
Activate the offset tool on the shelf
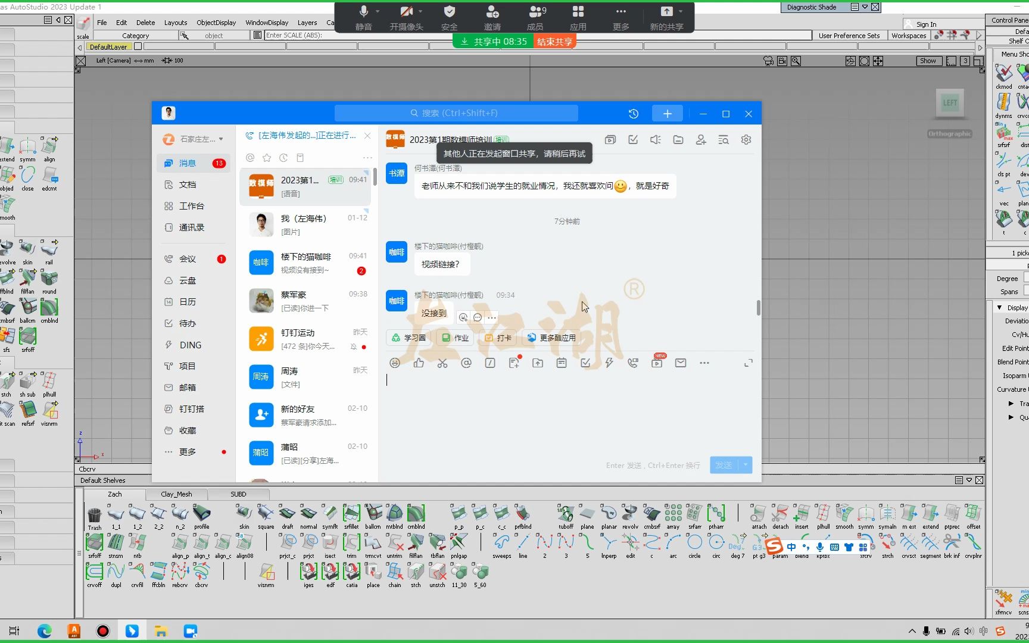tap(973, 513)
